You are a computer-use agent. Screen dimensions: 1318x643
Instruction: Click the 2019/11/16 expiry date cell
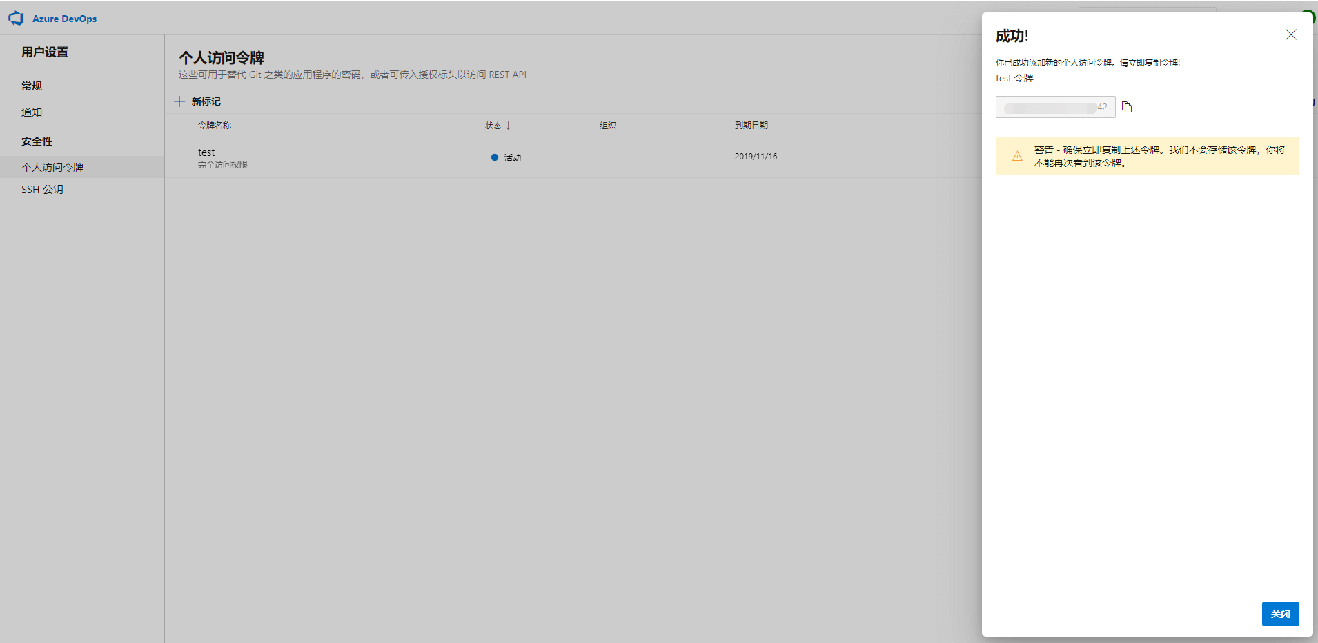756,157
